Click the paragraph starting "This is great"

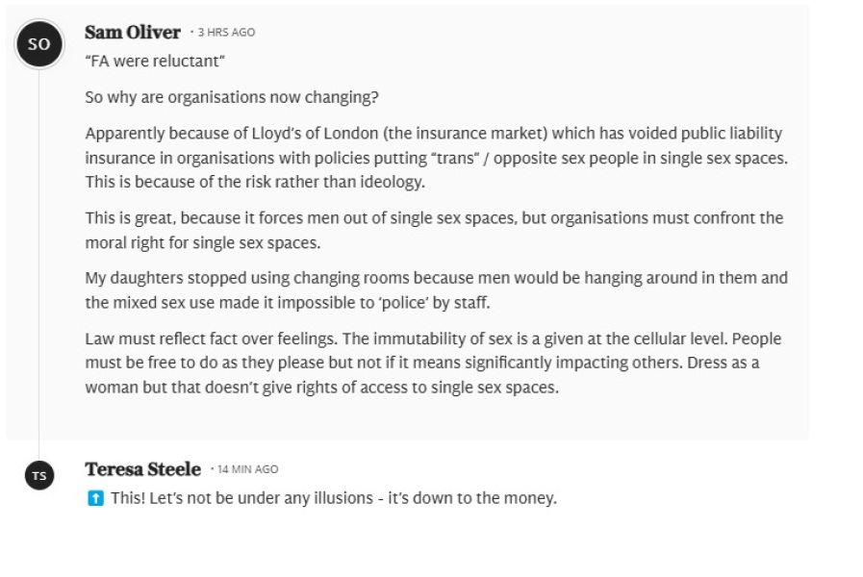point(435,230)
